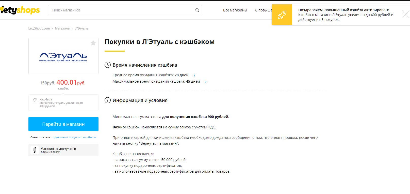This screenshot has height=194, width=410.
Task: Click the bold Важно! text
Action: click(119, 127)
